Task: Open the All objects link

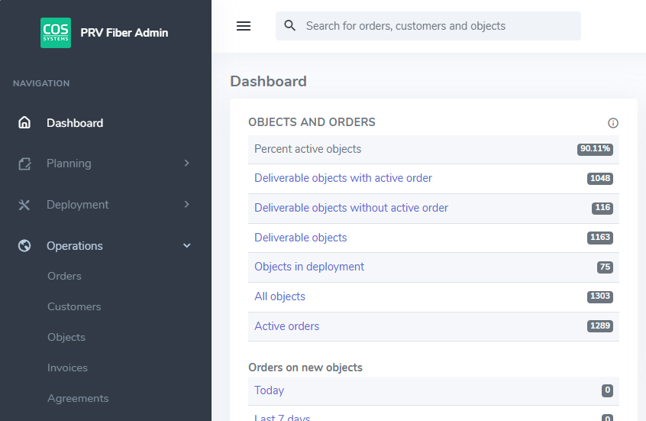Action: 279,296
